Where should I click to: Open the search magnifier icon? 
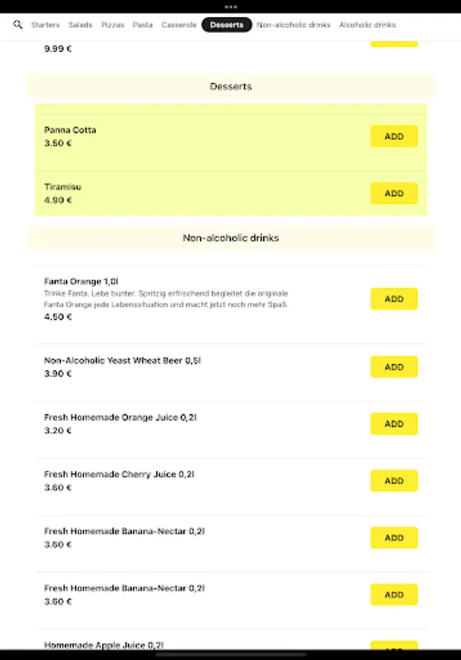tap(18, 25)
